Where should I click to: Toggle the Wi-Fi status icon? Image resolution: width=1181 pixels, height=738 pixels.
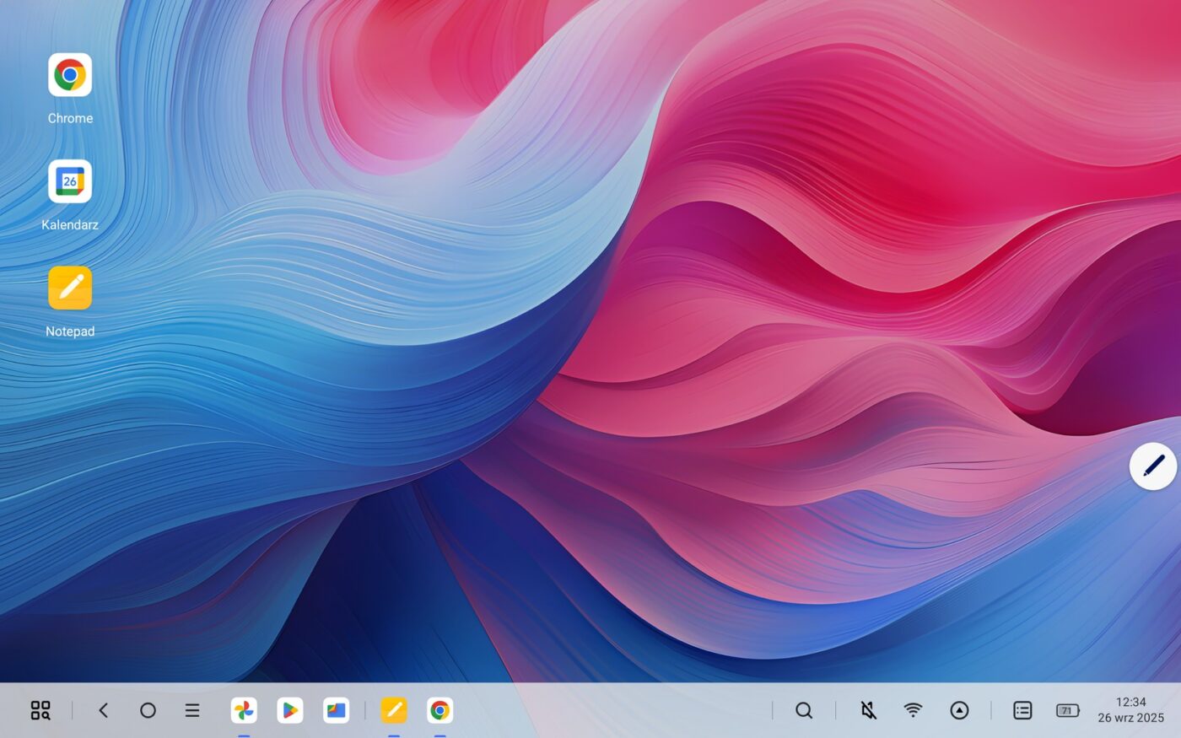pyautogui.click(x=913, y=710)
